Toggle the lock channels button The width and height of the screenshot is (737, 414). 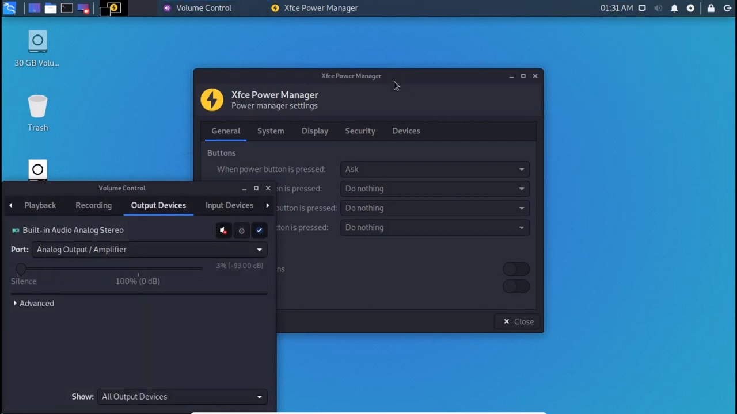click(x=242, y=231)
